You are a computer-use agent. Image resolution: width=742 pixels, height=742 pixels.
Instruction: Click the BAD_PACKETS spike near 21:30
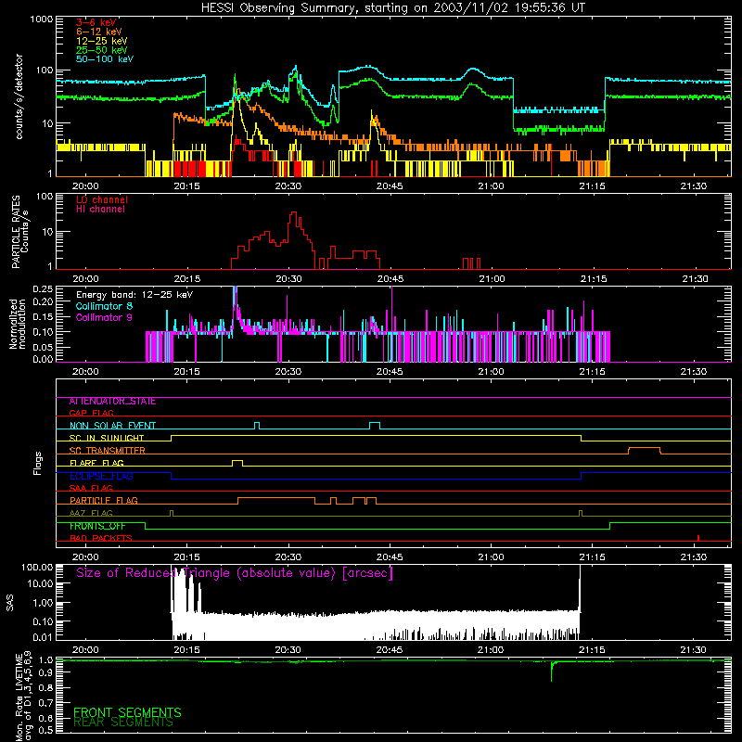tap(698, 538)
